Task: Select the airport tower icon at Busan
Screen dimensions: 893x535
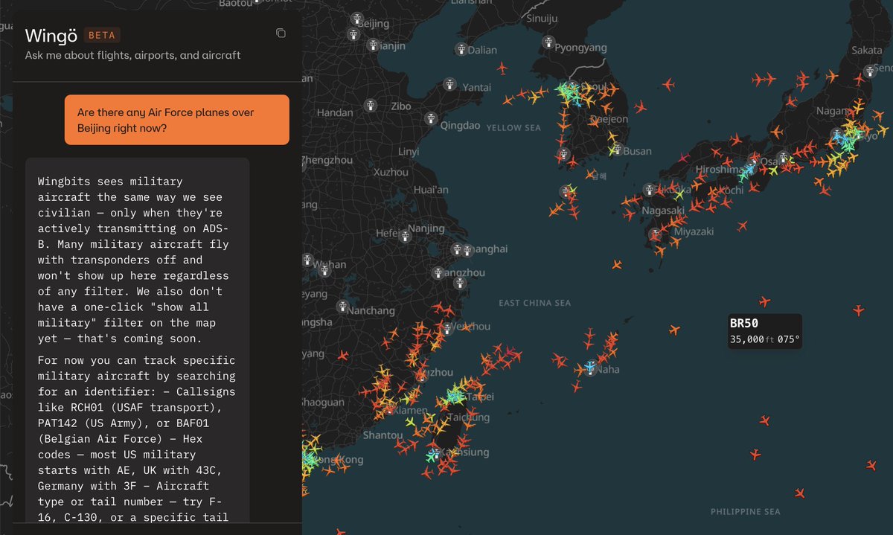Action: pyautogui.click(x=617, y=149)
